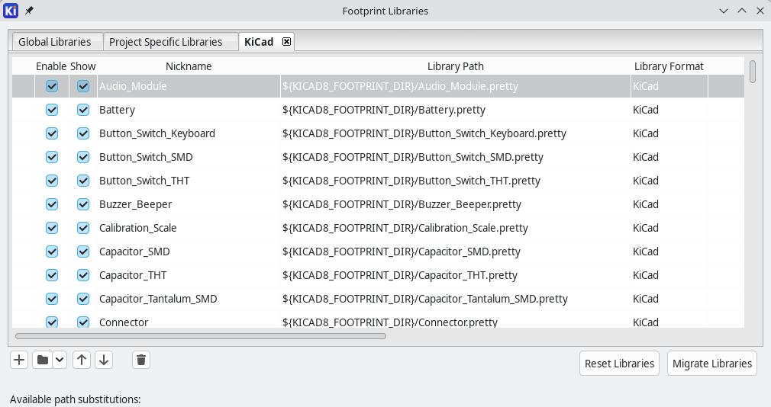Select Button_Switch_Keyboard nickname cell
This screenshot has width=771, height=407.
189,133
